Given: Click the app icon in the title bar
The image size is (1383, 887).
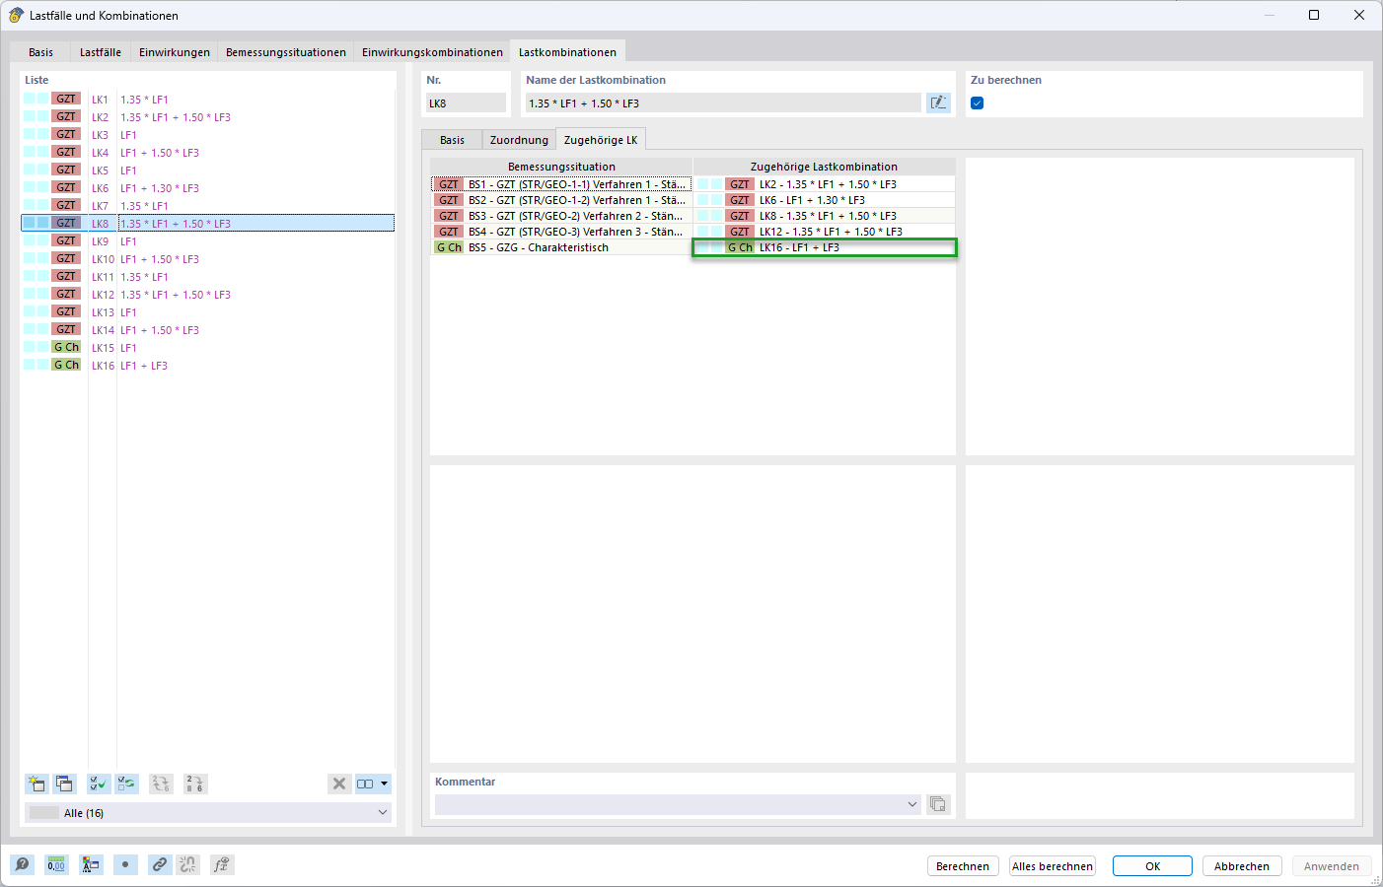Looking at the screenshot, I should point(16,15).
